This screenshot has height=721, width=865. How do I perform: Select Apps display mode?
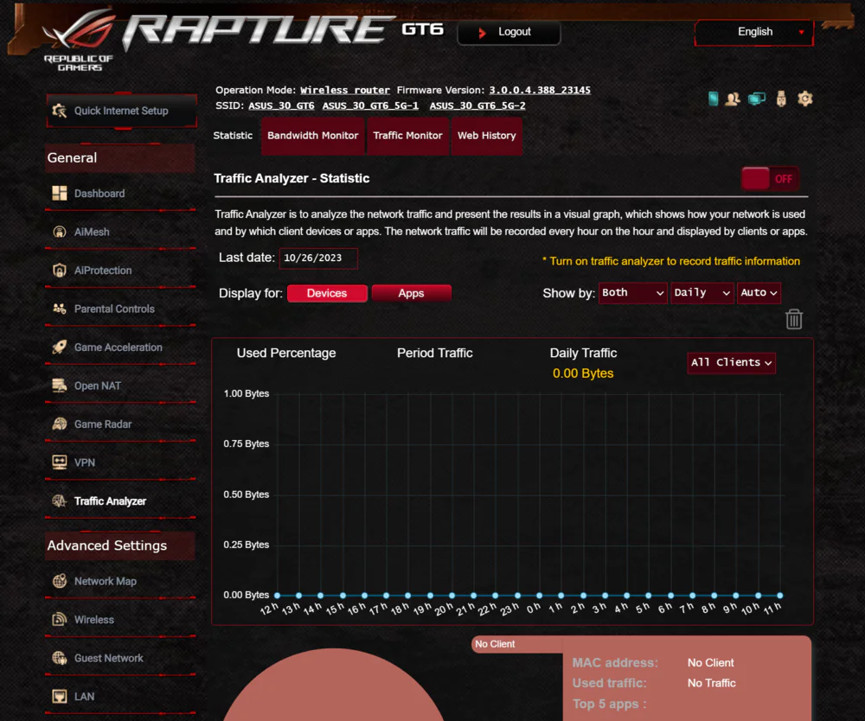[412, 293]
